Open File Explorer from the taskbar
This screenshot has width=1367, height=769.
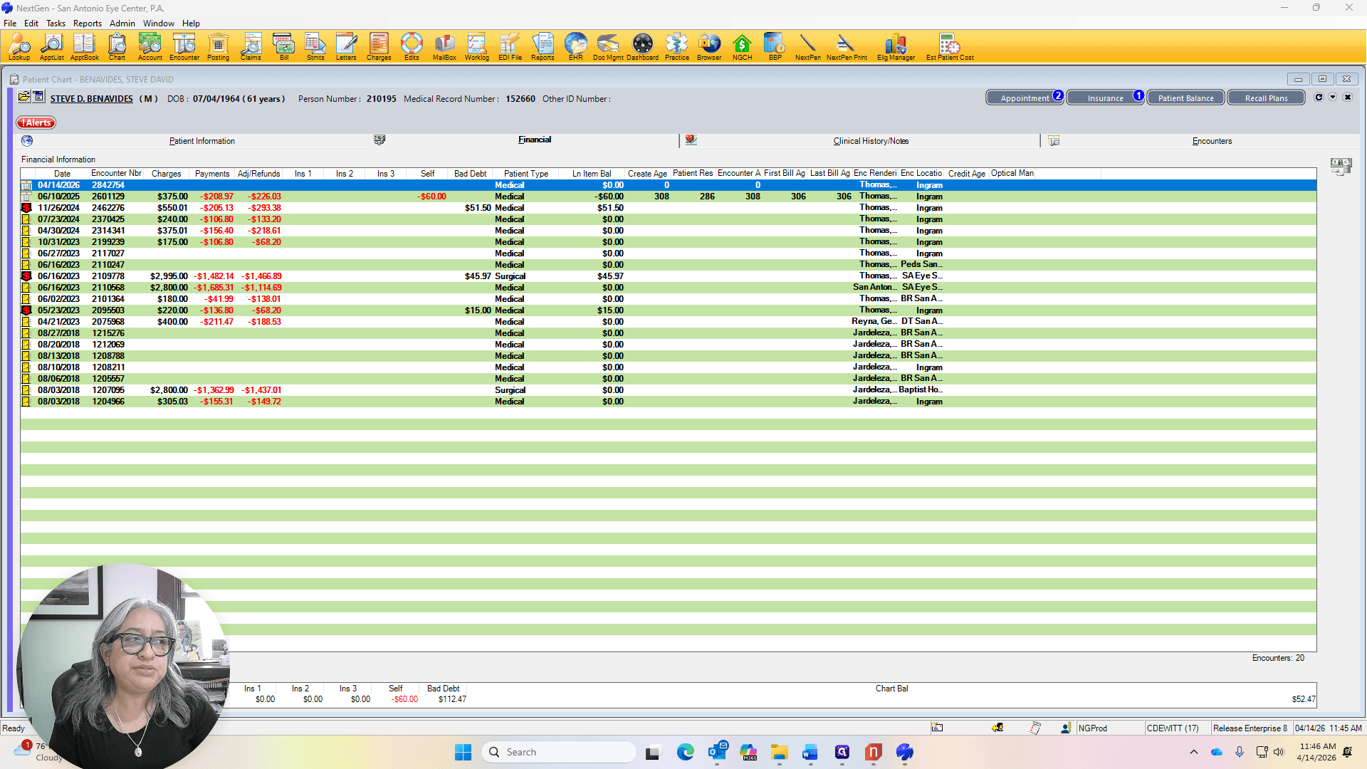pos(779,752)
